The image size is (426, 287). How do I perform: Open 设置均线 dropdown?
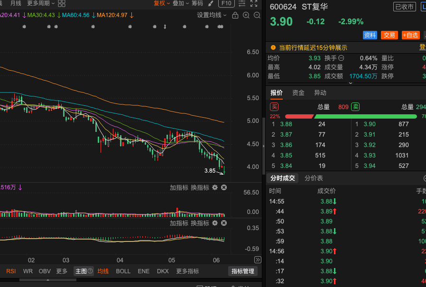(212, 15)
